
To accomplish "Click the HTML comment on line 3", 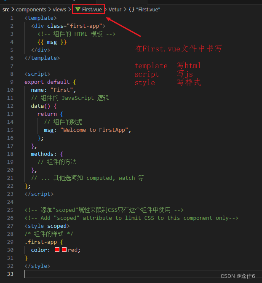I will 76,34.
